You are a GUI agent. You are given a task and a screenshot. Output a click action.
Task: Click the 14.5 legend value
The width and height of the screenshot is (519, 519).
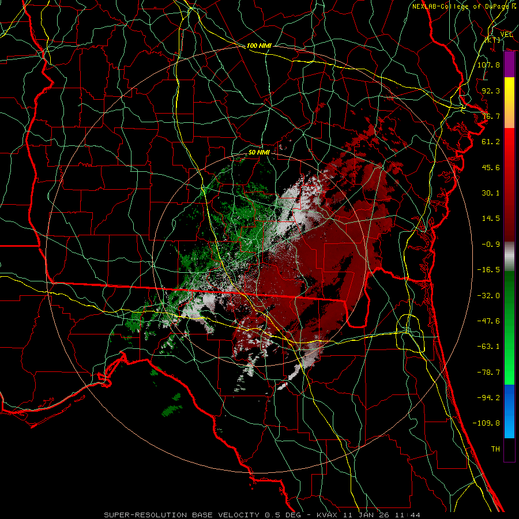coord(491,219)
